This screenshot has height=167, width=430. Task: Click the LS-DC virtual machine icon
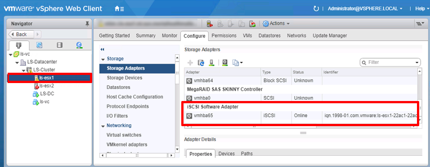36,94
